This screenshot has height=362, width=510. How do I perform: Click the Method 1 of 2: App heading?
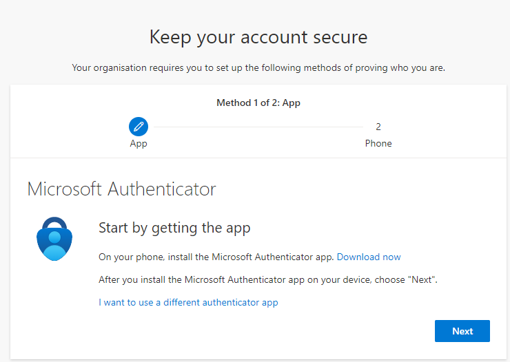point(258,103)
